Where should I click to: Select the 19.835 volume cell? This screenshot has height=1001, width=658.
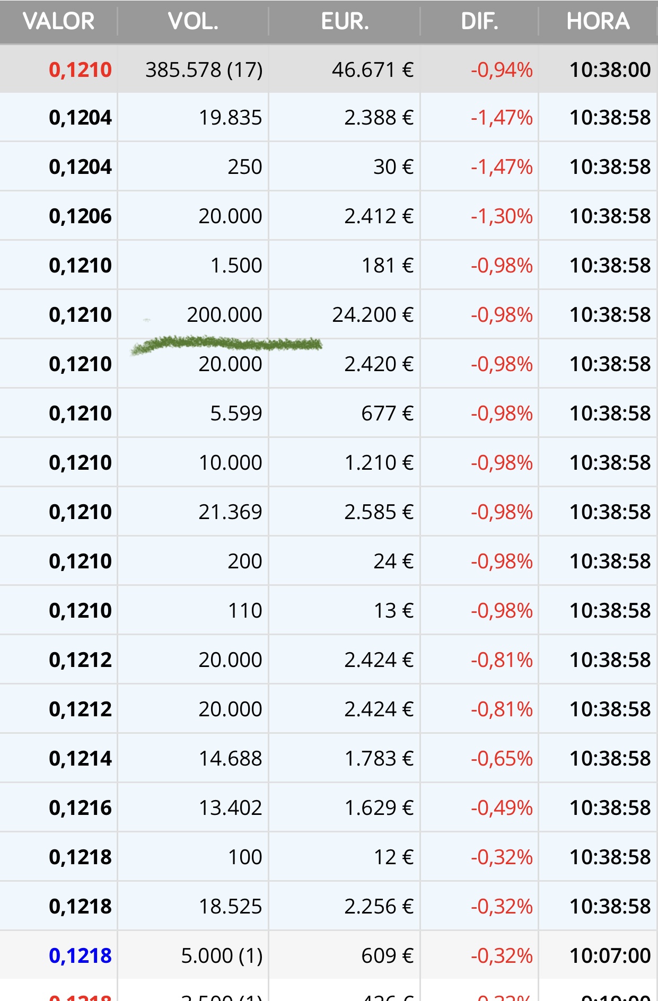pyautogui.click(x=230, y=117)
